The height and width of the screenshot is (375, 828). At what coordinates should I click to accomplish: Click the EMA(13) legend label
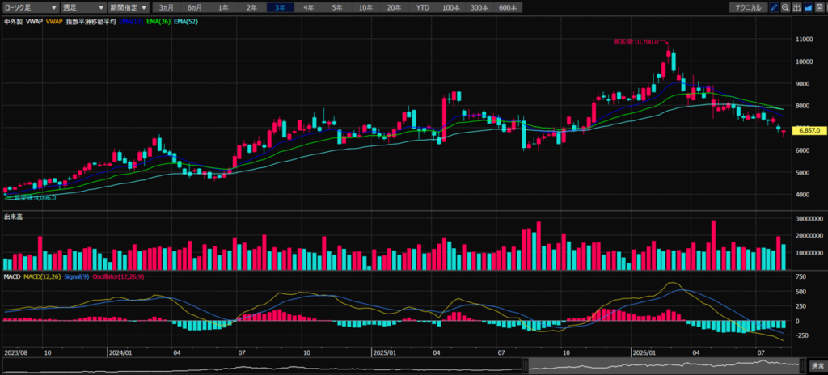point(131,22)
